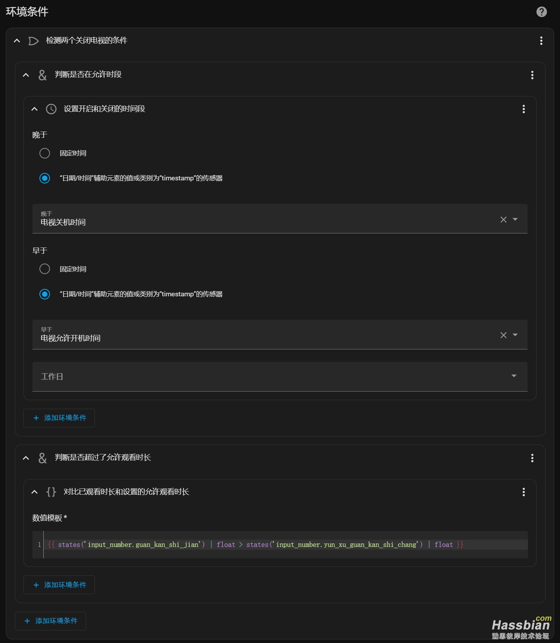
Task: Select the timestamp sensor radio under 早于
Action: 45,294
